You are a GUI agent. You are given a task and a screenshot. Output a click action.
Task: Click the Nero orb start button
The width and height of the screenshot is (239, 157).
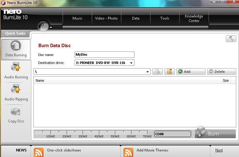click(x=43, y=26)
